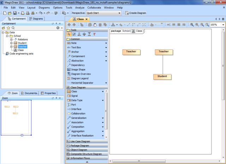Switch to the Documentation tab
226x164 pixels.
click(30, 93)
